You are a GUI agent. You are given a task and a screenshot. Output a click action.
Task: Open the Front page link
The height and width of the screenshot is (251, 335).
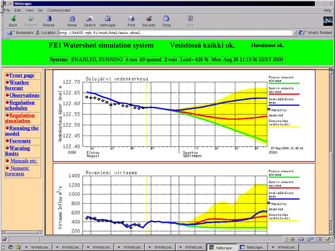click(22, 75)
